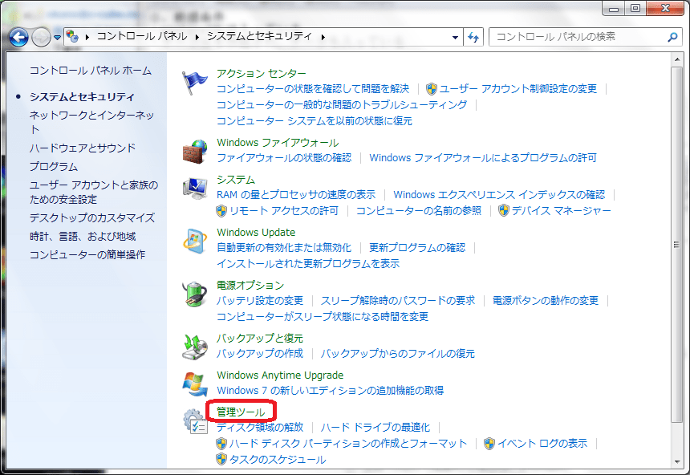This screenshot has height=475, width=690.
Task: Select コントロール パネル in the address breadcrumb
Action: pos(142,36)
